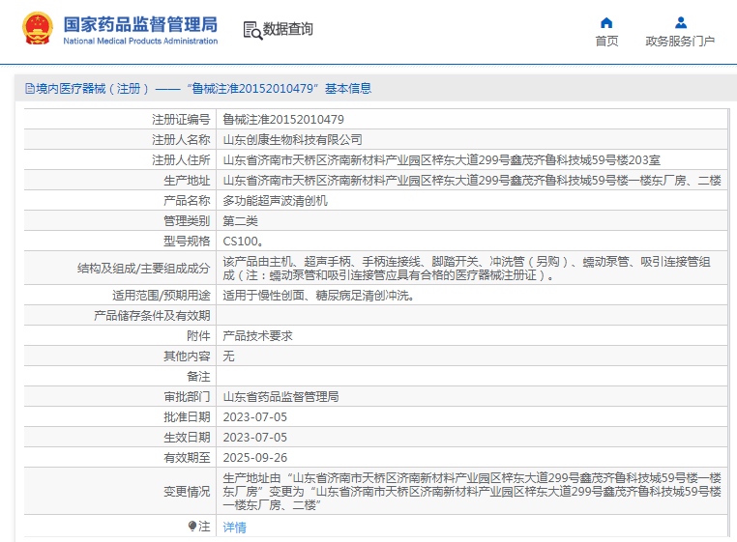This screenshot has width=737, height=542.
Task: Select model value CS100。
Action: tap(243, 241)
